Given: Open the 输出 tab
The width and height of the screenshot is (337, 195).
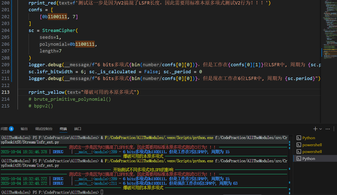Looking at the screenshot, I should pos(24,129).
